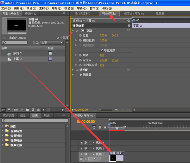Switch to the 资源中心 tab
This screenshot has height=163, width=190.
click(30, 13)
